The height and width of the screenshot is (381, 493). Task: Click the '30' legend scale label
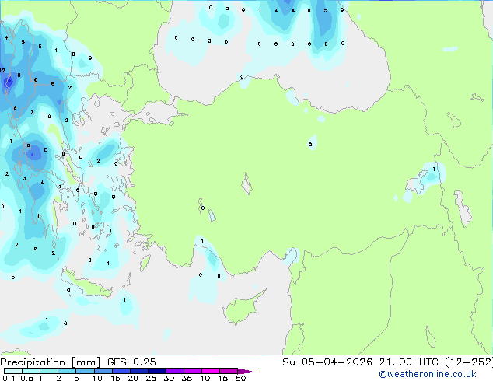point(170,378)
